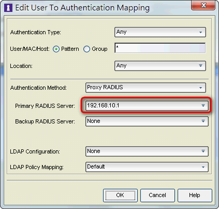Image resolution: width=219 pixels, height=209 pixels.
Task: Click the Cancel button
Action: pos(157,196)
